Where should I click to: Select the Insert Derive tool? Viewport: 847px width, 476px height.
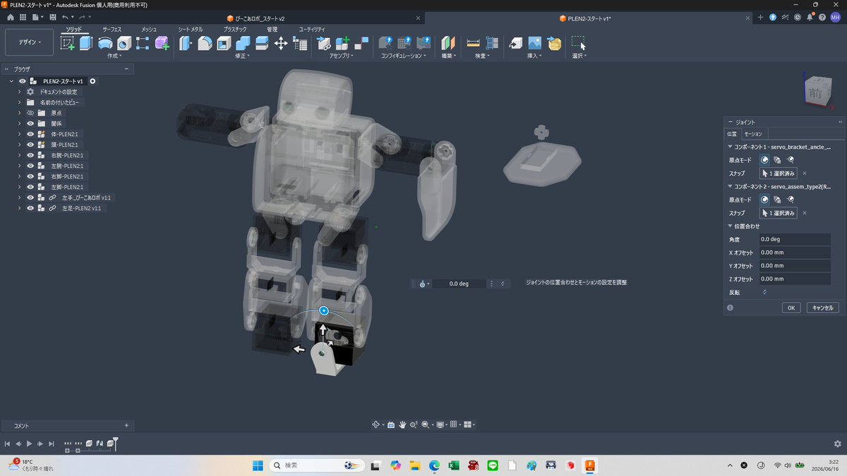[516, 43]
